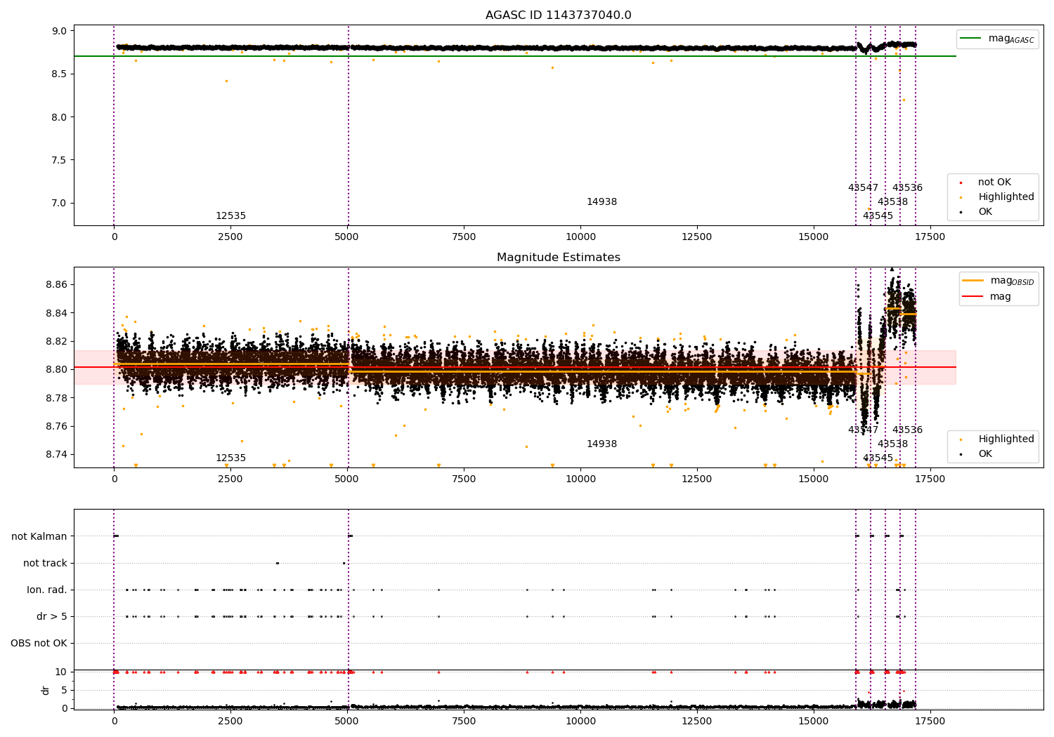Click x tick '10000' under the bottom plot
The height and width of the screenshot is (737, 1054).
coord(580,721)
